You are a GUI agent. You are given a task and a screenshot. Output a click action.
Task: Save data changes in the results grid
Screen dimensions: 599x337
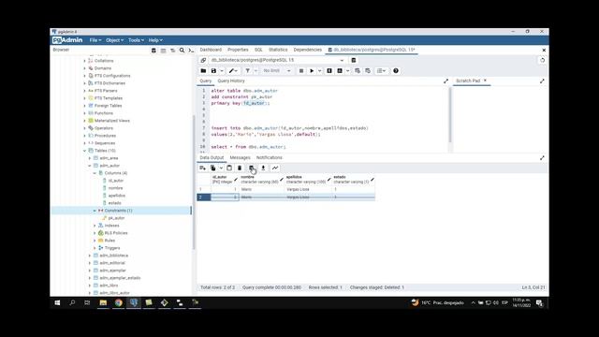point(252,168)
